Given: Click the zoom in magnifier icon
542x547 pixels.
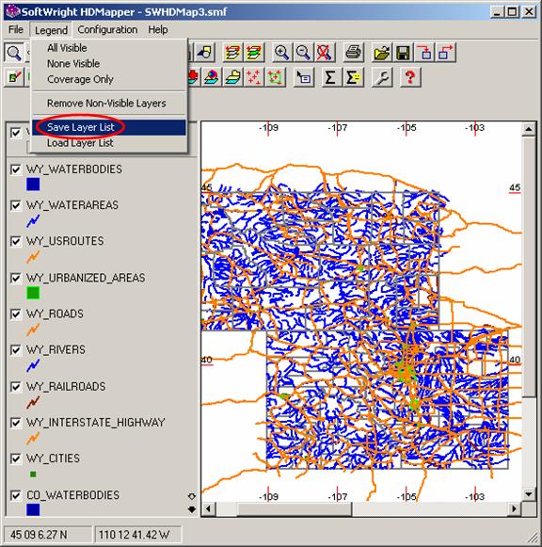Looking at the screenshot, I should tap(281, 53).
